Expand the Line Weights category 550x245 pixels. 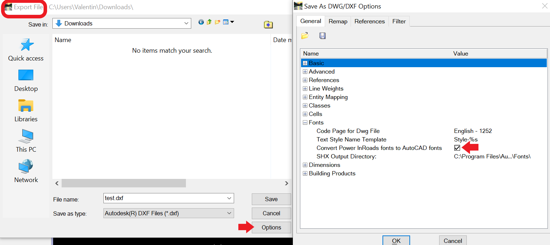[305, 88]
